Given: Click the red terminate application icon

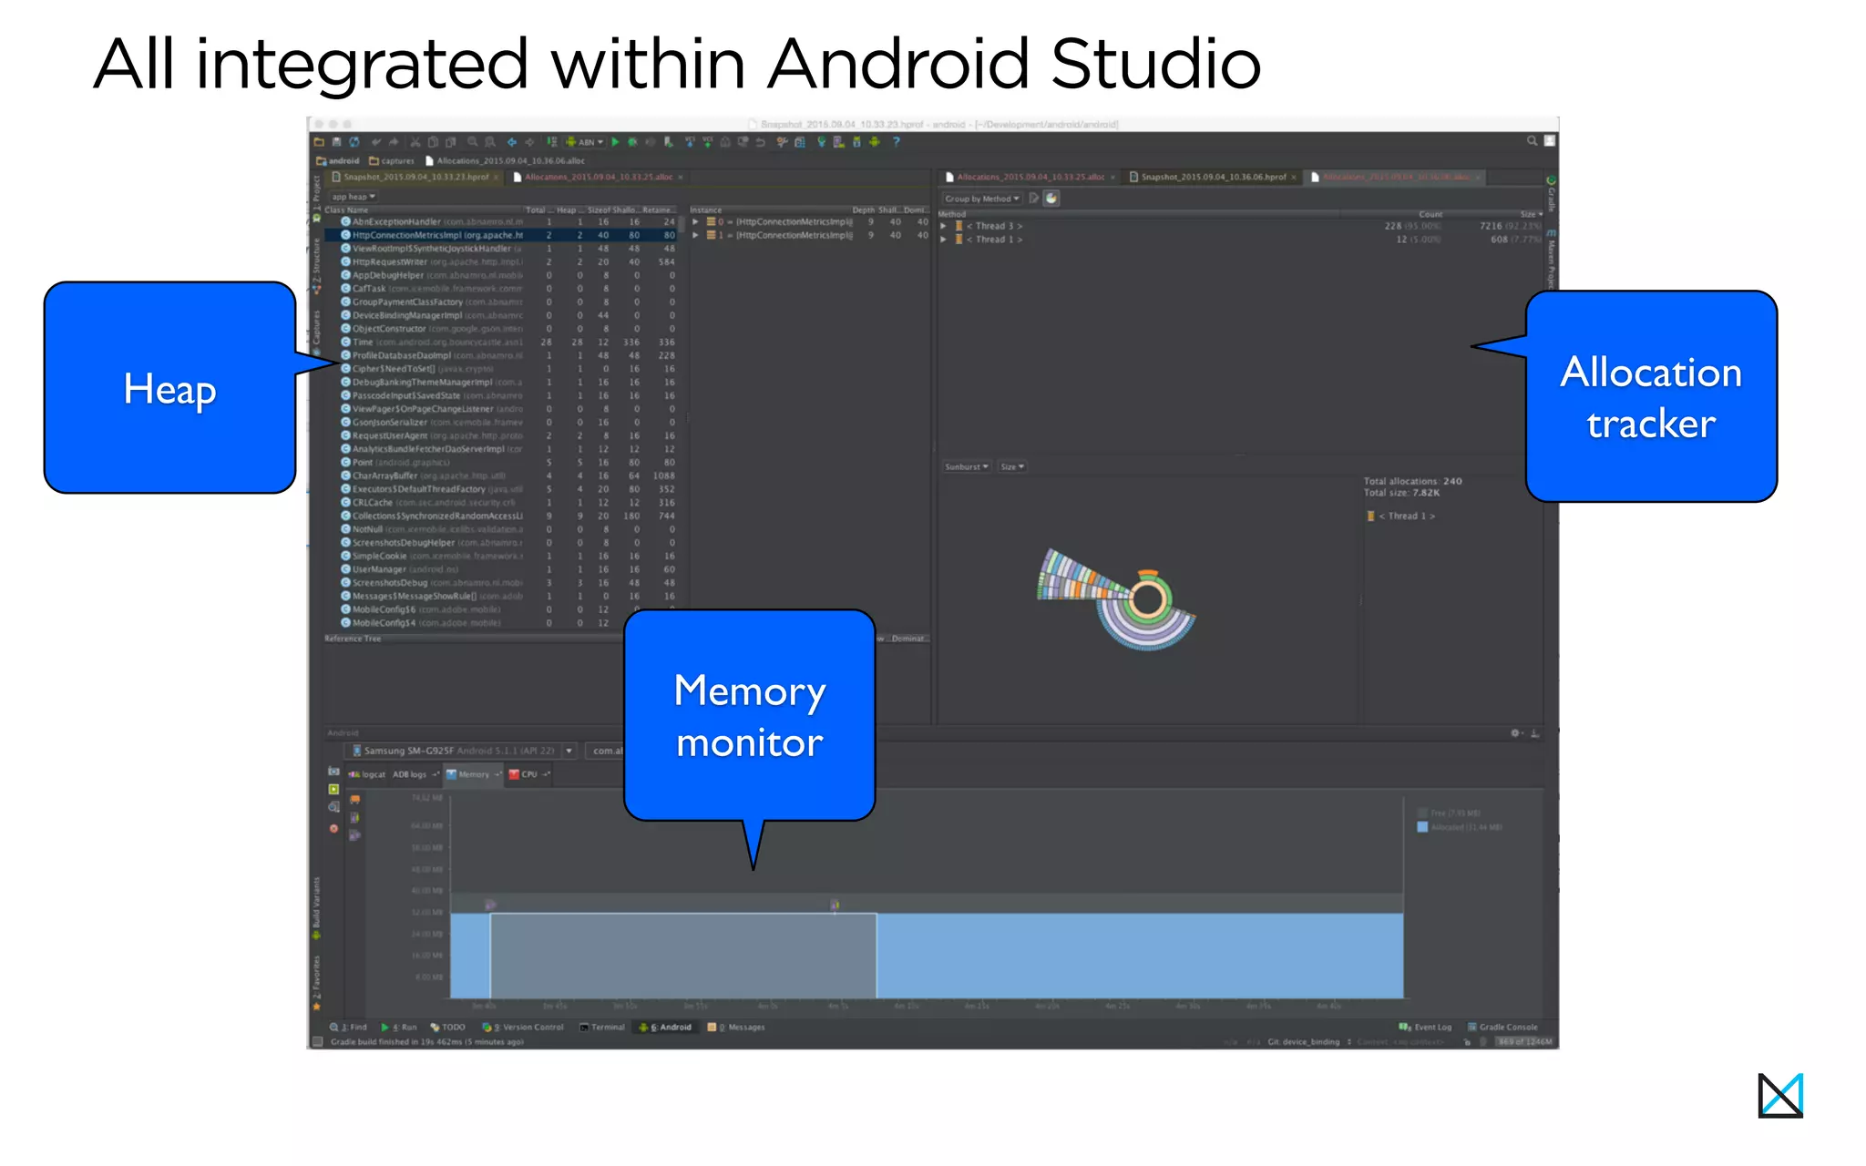Looking at the screenshot, I should click(x=333, y=829).
